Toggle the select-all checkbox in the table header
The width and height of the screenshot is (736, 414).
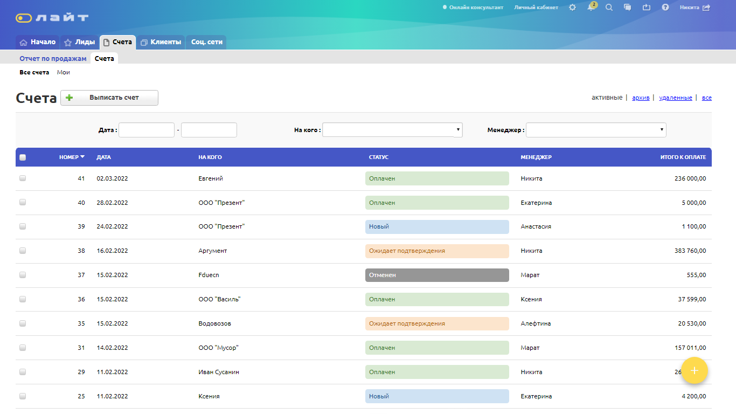coord(23,157)
